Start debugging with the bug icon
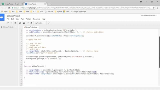 (31, 23)
